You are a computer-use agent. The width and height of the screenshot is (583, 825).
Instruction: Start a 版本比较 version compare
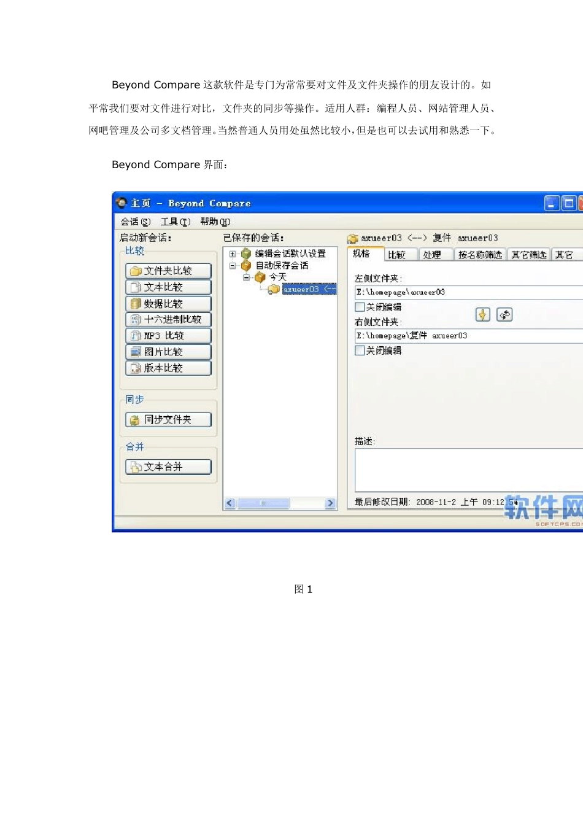(168, 368)
